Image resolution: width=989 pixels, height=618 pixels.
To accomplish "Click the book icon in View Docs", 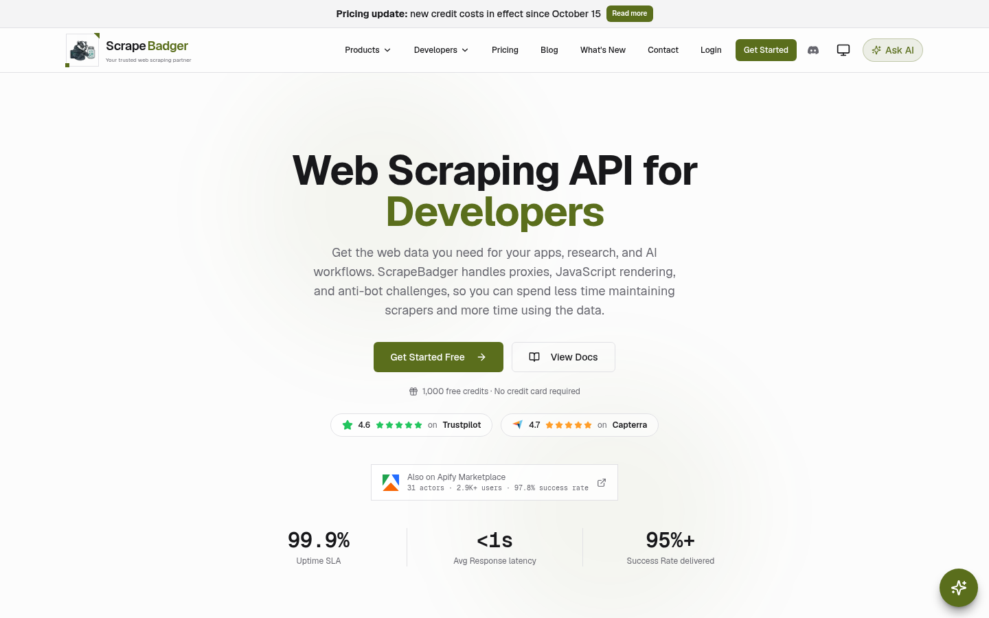I will [x=534, y=357].
